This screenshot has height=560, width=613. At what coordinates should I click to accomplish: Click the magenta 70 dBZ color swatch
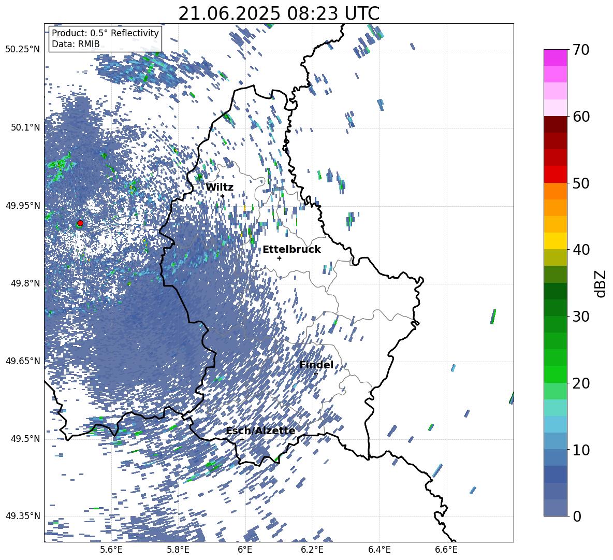(x=555, y=58)
